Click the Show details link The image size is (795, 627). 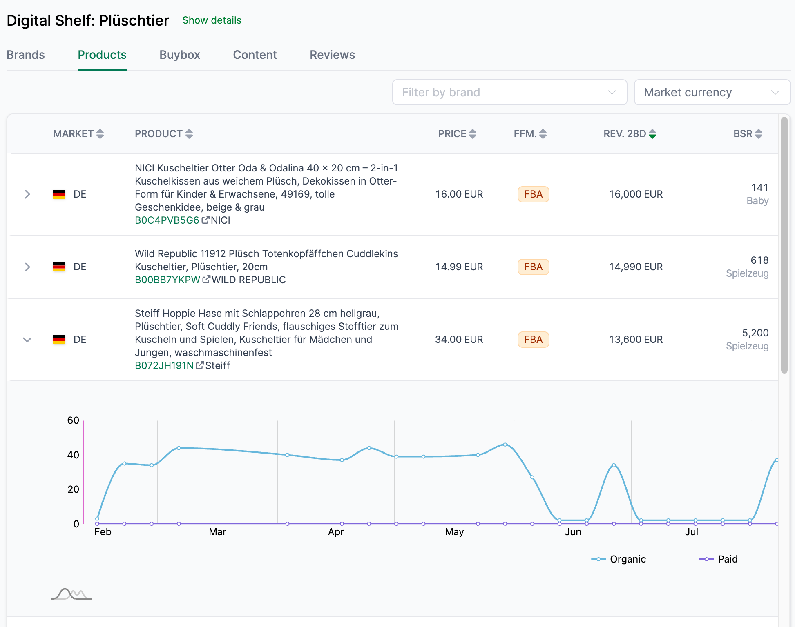coord(212,20)
